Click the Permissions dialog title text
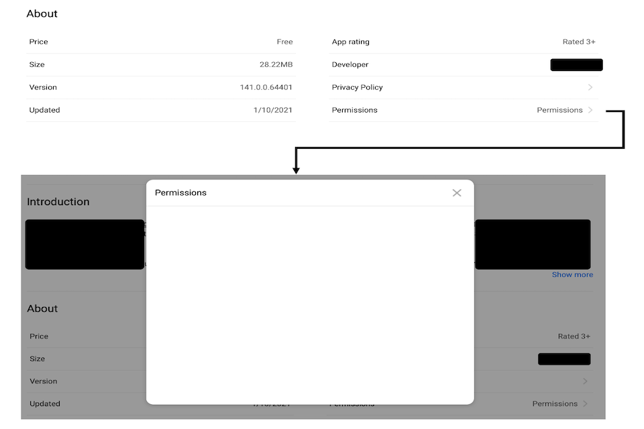The width and height of the screenshot is (644, 429). point(180,193)
